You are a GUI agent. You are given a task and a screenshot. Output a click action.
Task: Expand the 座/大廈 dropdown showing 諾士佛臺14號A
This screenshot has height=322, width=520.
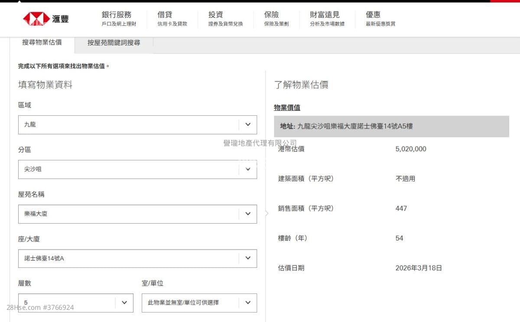point(248,258)
